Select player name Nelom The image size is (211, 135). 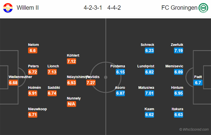[x=33, y=45]
